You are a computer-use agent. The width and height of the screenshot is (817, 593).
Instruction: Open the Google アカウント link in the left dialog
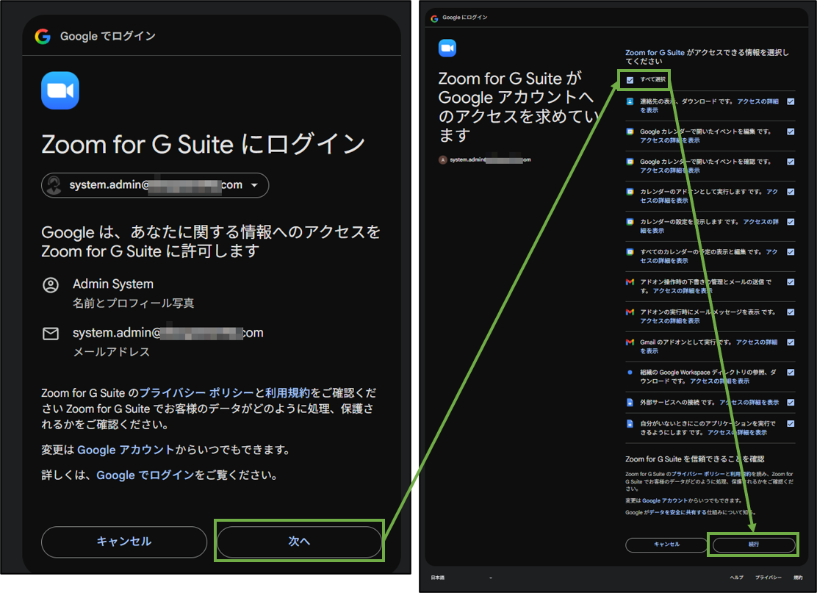[126, 450]
